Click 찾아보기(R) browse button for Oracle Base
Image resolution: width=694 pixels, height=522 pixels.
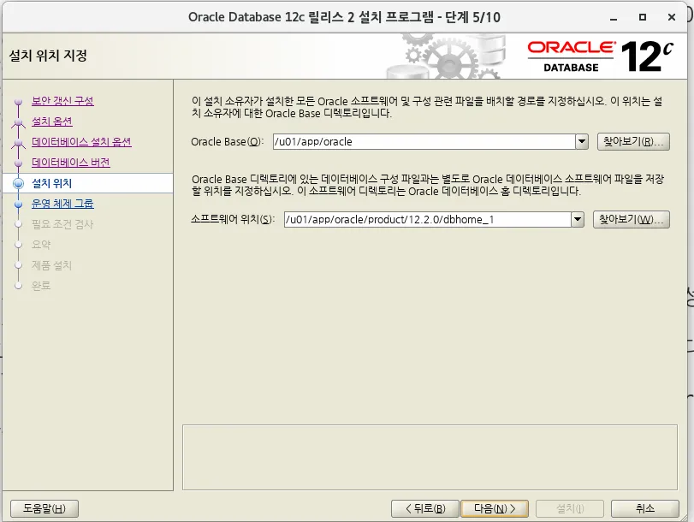633,142
